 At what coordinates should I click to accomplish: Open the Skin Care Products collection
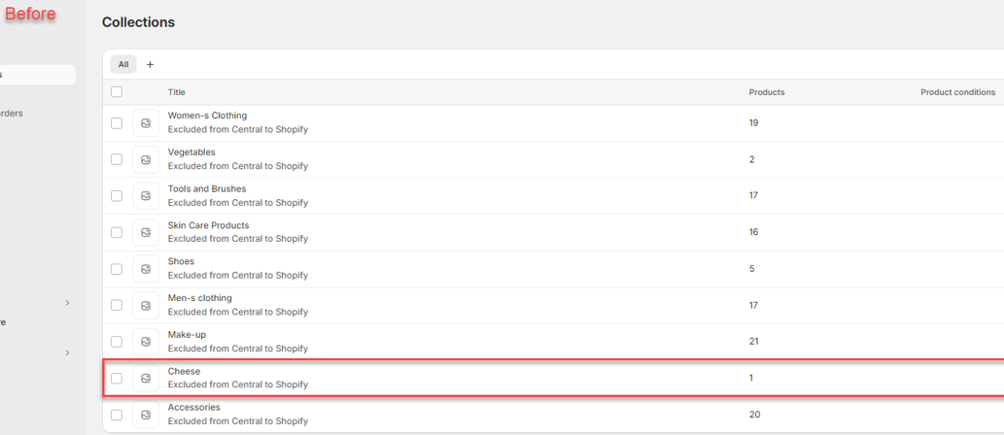[x=208, y=225]
